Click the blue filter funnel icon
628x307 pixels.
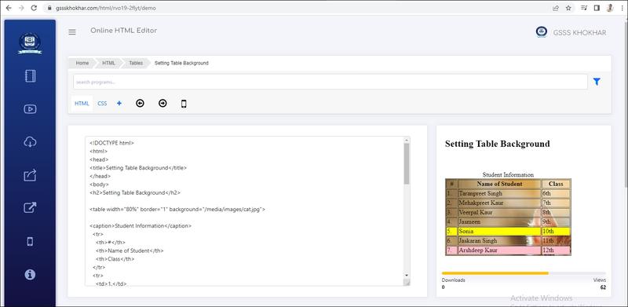coord(597,82)
